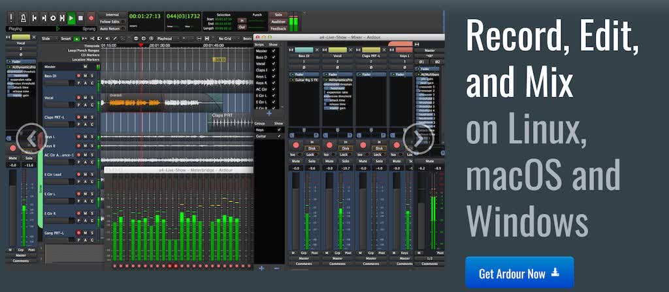The image size is (669, 292).
Task: Click the panic exclamation button in transport
Action: pos(11,18)
